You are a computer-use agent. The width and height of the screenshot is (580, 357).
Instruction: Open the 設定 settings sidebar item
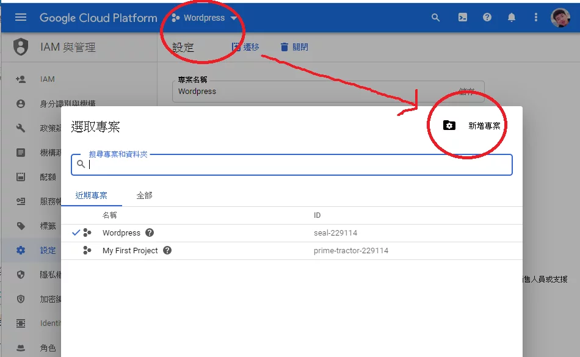click(x=48, y=250)
